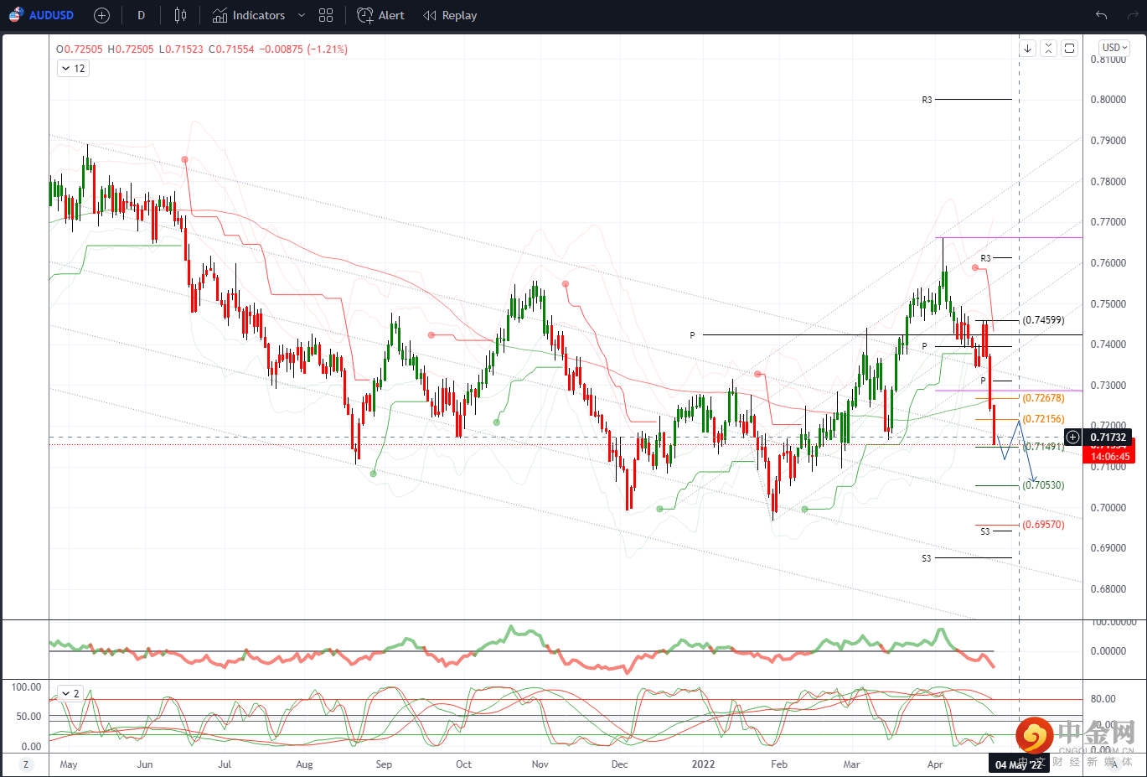Undo the last chart action

[1101, 15]
